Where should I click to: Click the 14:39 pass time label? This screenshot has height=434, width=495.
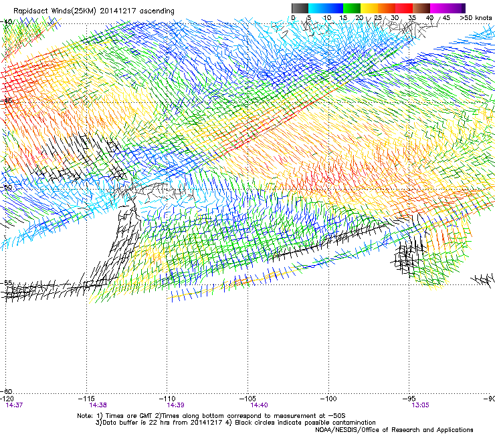click(x=175, y=405)
